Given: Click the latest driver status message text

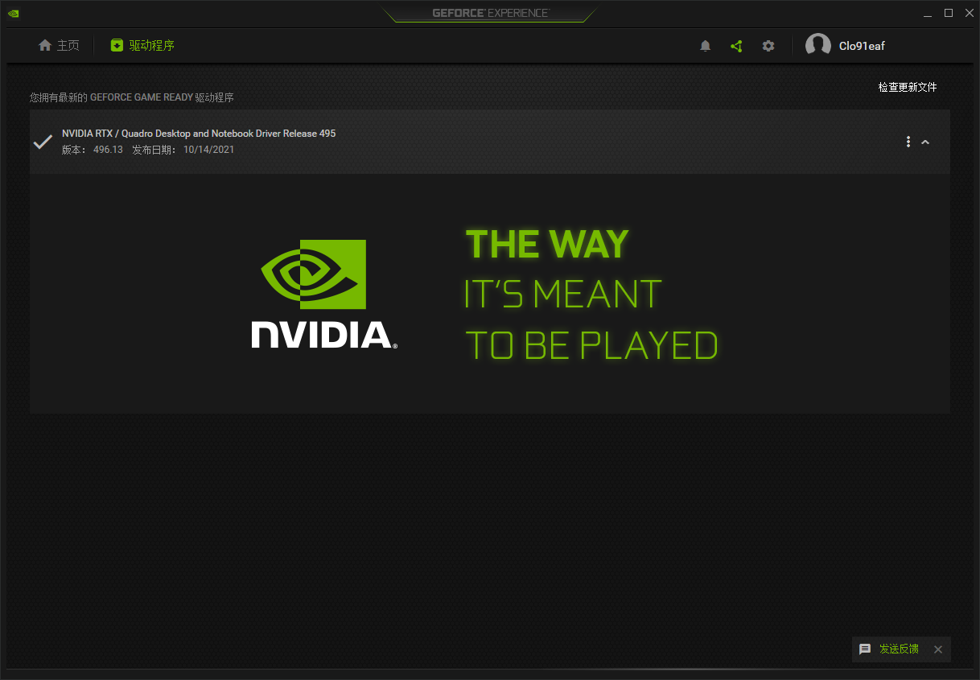Looking at the screenshot, I should (x=132, y=97).
